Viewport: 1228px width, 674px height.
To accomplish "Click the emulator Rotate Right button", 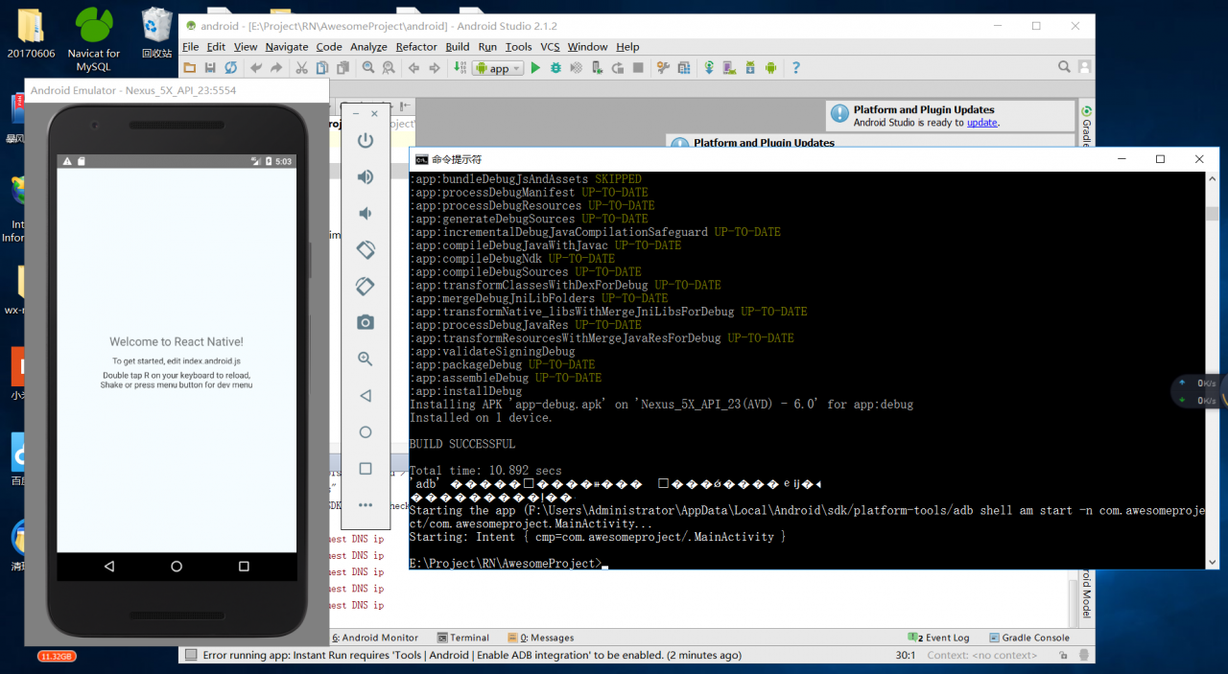I will pos(366,287).
